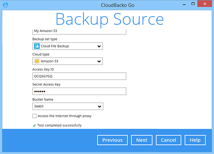Focus the Access Key ID field
This screenshot has width=214, height=154.
pos(79,76)
